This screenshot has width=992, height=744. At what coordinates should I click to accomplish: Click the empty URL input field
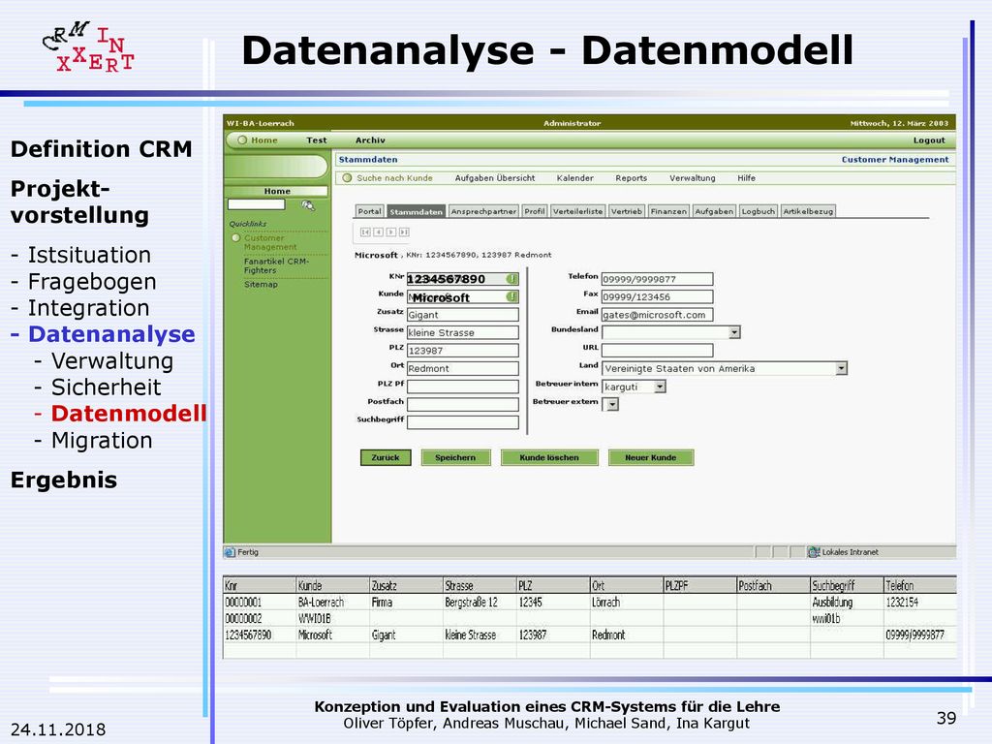(657, 351)
